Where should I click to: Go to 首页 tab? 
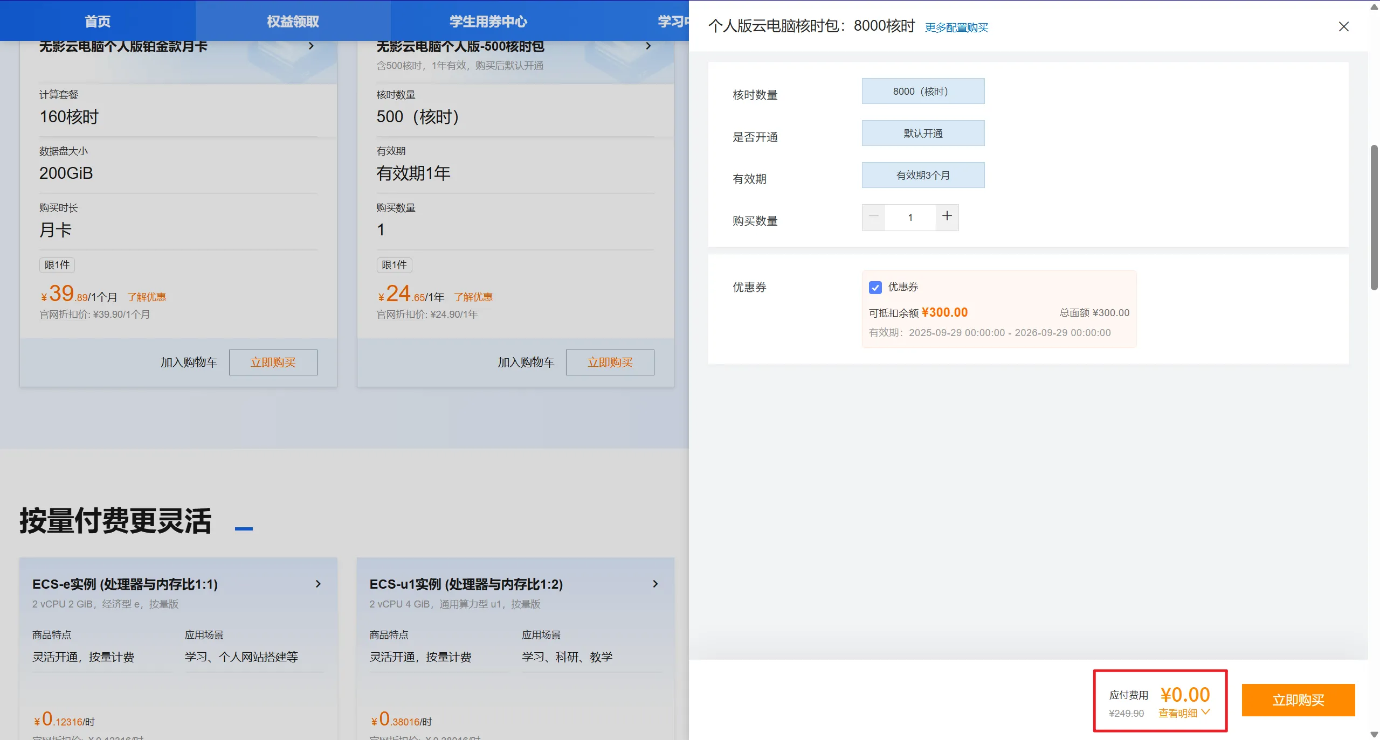[x=98, y=21]
